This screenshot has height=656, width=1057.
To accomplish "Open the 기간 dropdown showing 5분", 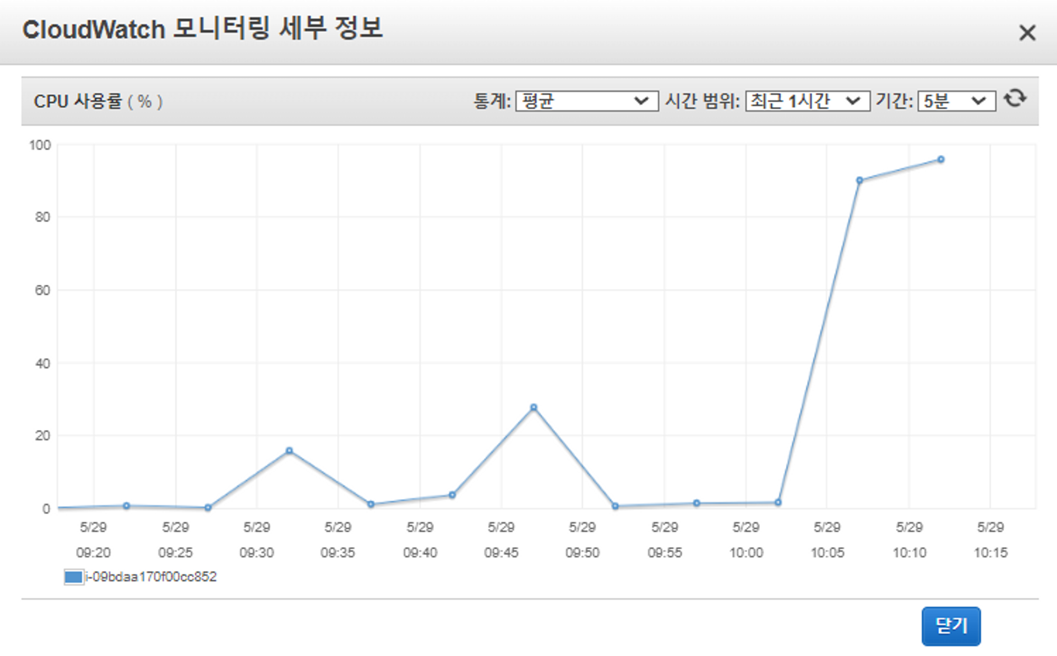I will coord(957,101).
